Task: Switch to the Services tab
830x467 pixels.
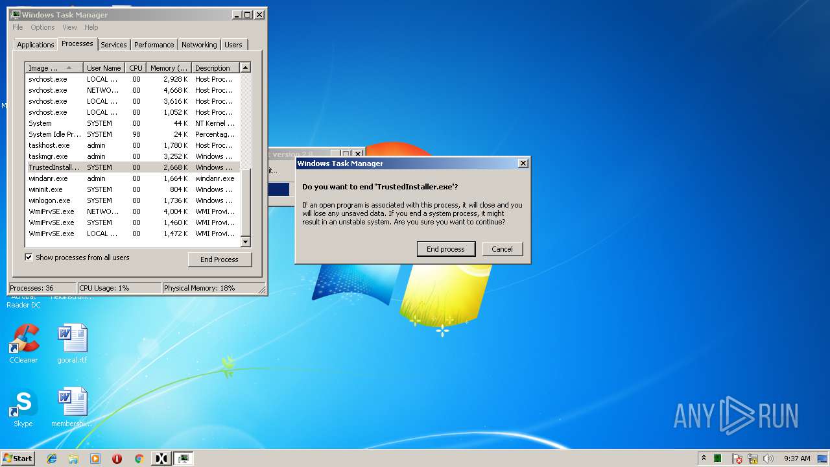Action: pos(113,45)
